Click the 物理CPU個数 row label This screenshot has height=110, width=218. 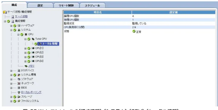(71, 20)
